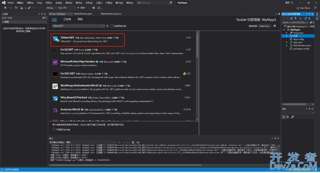Click the clear all output icon
Image resolution: width=320 pixels, height=173 pixels.
133,142
